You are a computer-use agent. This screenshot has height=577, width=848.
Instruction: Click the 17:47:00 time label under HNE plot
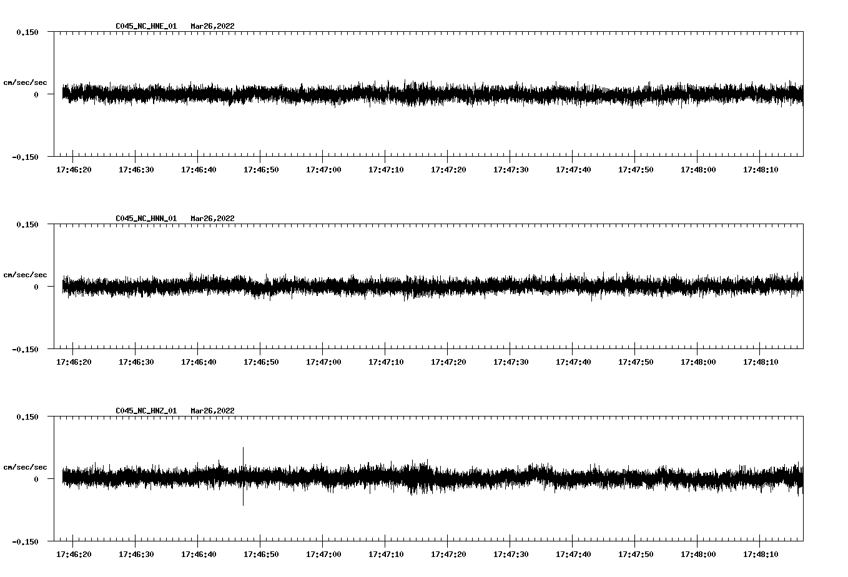click(323, 170)
